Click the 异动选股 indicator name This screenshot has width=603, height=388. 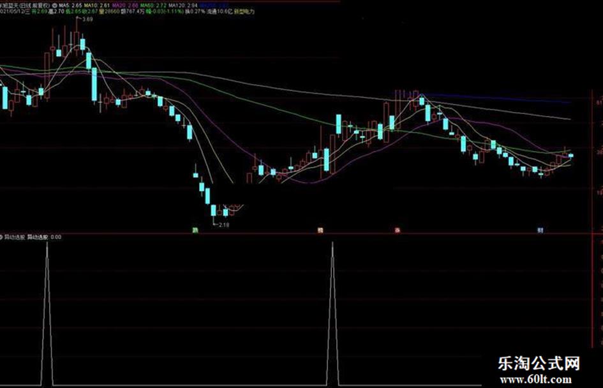click(x=15, y=237)
